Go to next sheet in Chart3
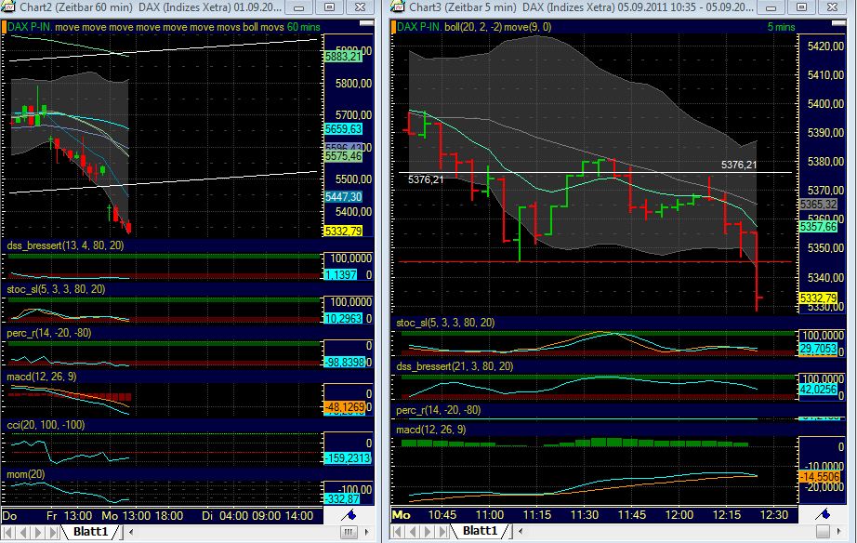Viewport: 857px width, 543px height. (x=428, y=532)
